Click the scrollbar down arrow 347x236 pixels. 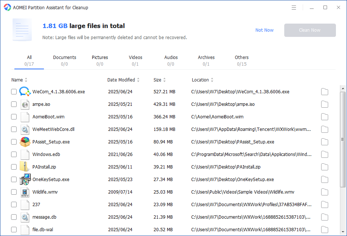pyautogui.click(x=343, y=232)
